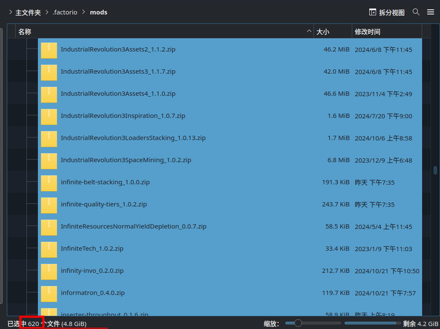Select file name IndustrialRevolution3SpaceMining_1.0.2.zip
This screenshot has width=440, height=329.
(x=126, y=160)
